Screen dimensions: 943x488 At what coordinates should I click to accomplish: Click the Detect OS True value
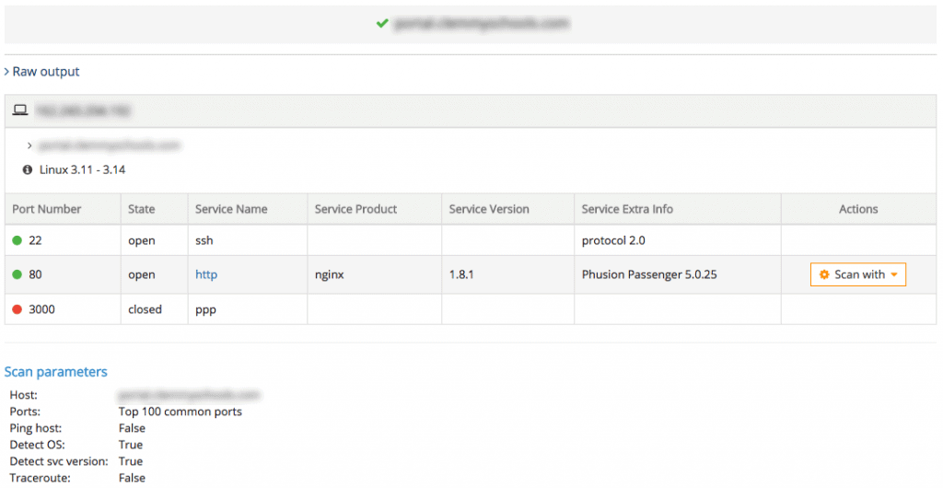click(131, 445)
